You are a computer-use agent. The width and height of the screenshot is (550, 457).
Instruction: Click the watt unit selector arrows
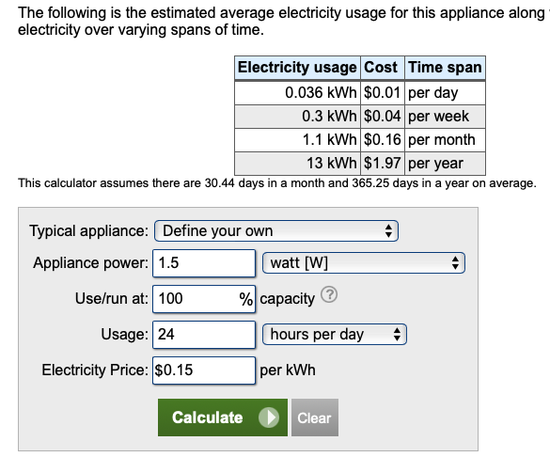(x=455, y=263)
